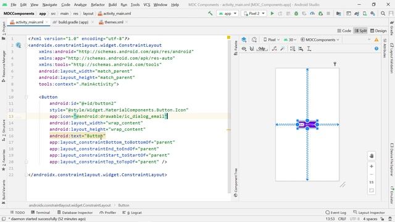Click the Debug app bug icon
This screenshot has width=395, height=222.
tap(296, 14)
